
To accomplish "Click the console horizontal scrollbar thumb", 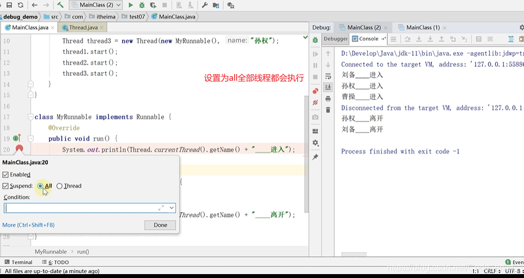I will pyautogui.click(x=354, y=254).
